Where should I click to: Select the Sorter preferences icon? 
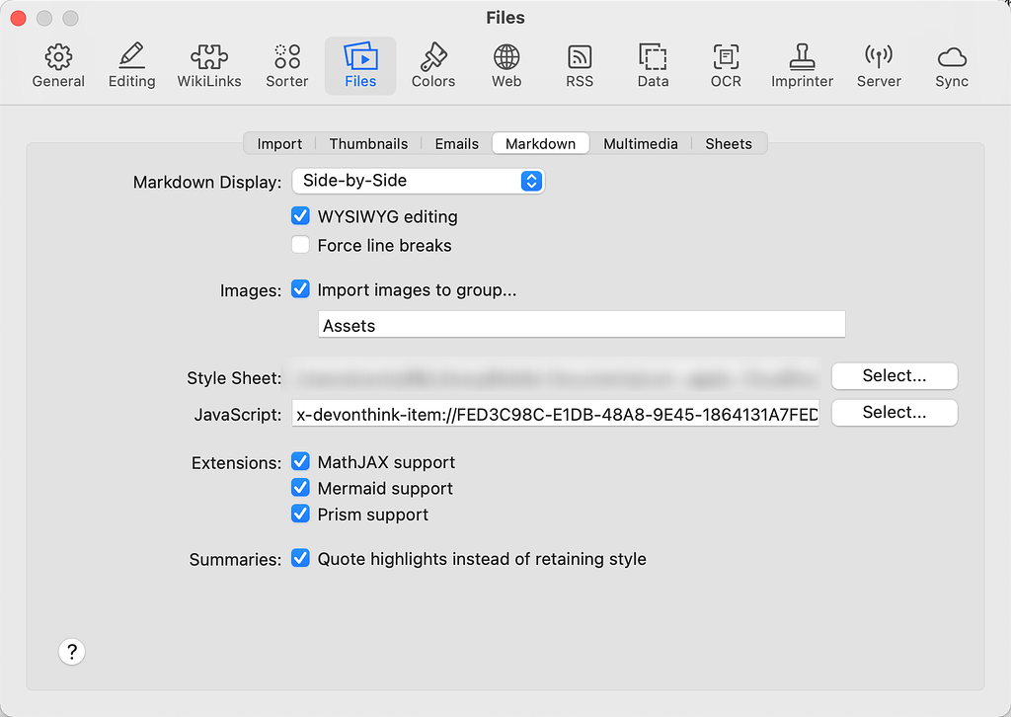pos(286,64)
